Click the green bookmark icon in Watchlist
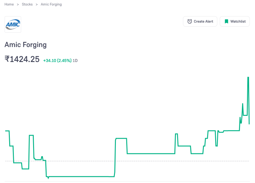The height and width of the screenshot is (183, 255). click(x=226, y=21)
